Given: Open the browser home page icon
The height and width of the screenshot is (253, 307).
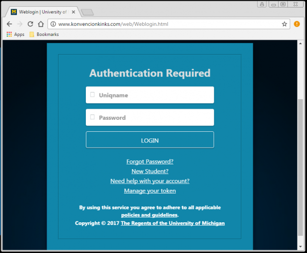Looking at the screenshot, I should click(41, 24).
